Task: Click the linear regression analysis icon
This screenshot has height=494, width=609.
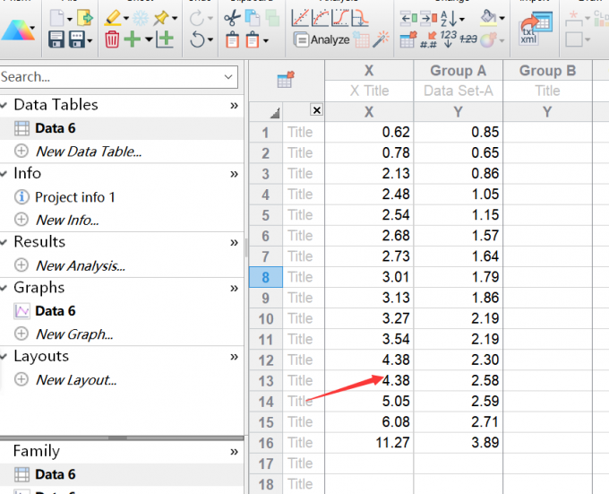Action: pyautogui.click(x=302, y=17)
